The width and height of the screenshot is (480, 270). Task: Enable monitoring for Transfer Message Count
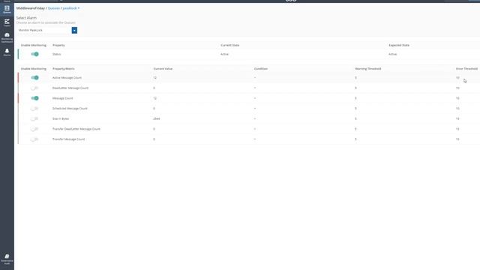34,139
